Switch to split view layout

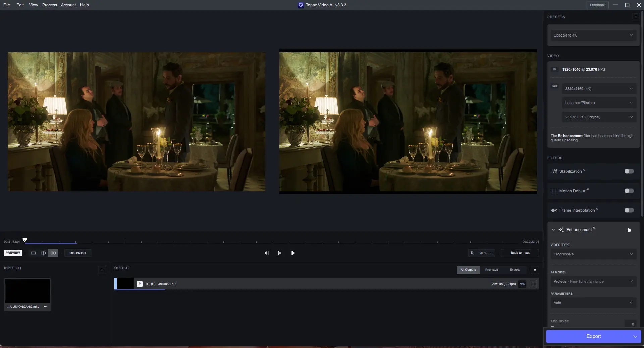pos(43,253)
